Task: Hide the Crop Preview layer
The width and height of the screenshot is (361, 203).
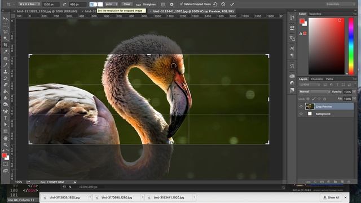Action: [301, 107]
